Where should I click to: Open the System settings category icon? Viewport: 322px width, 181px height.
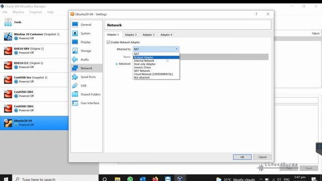tap(75, 33)
